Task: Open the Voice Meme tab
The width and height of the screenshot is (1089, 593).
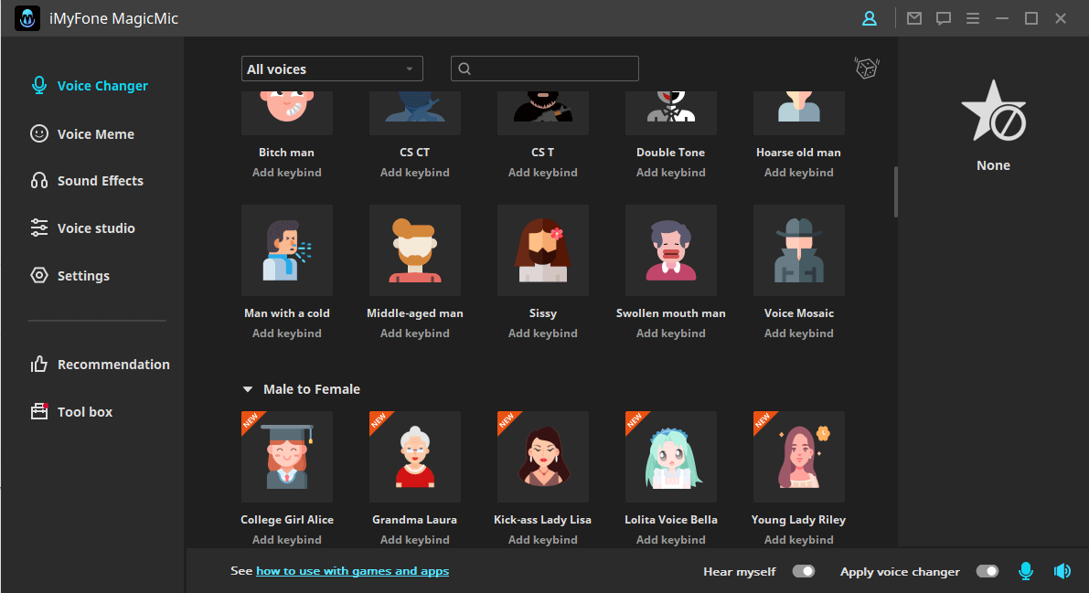Action: (x=82, y=134)
